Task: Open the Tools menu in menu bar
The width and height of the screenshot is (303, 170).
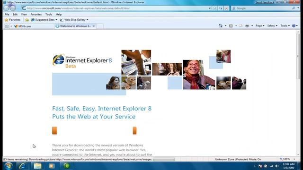Action: coord(49,15)
